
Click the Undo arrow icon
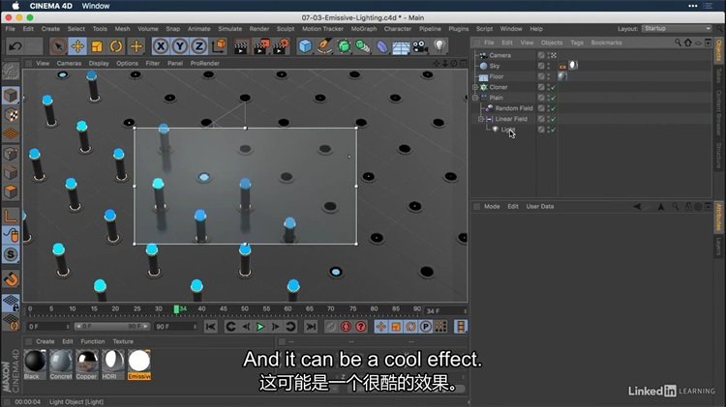coord(15,46)
